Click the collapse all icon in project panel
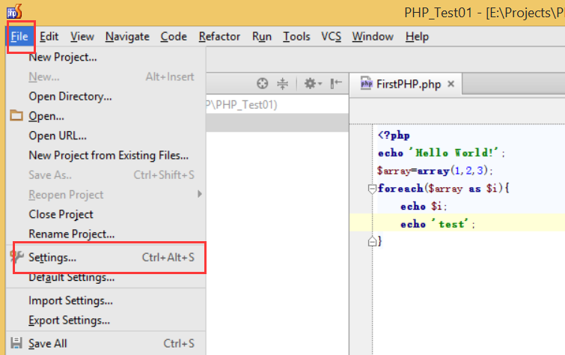The height and width of the screenshot is (355, 565). (283, 84)
